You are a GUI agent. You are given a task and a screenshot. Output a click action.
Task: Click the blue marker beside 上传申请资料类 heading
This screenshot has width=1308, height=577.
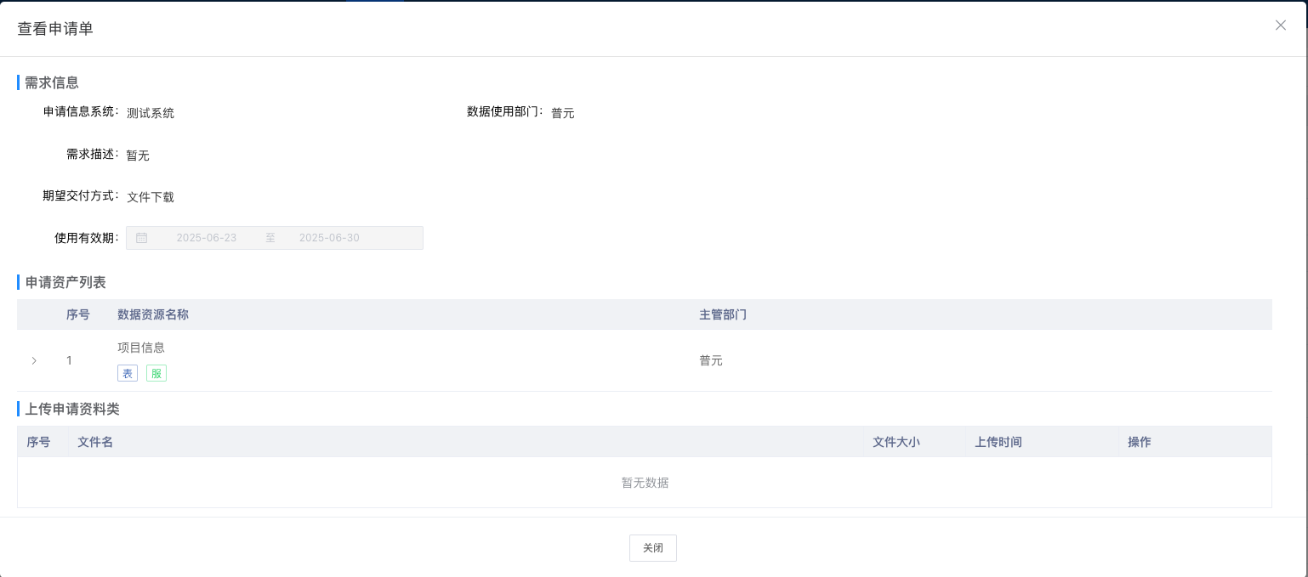click(19, 409)
